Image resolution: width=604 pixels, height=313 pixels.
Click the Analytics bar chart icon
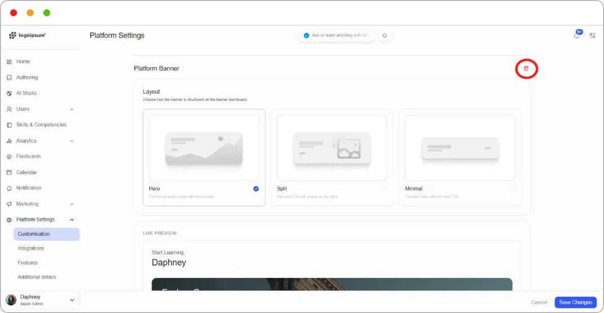tap(9, 141)
